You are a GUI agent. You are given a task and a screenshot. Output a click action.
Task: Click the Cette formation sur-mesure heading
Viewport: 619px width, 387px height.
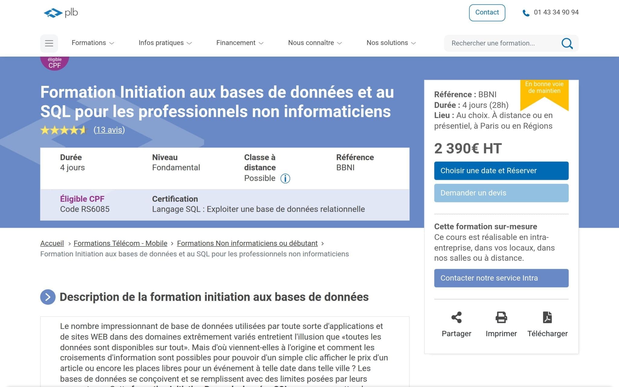485,226
